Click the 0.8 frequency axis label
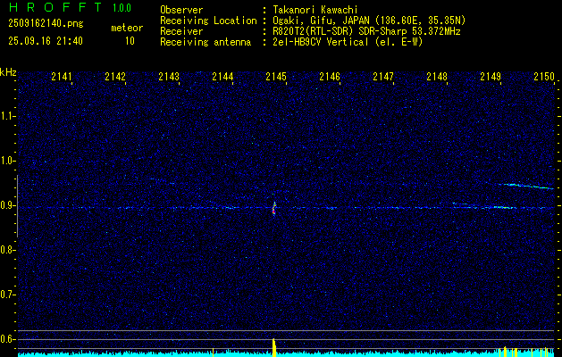Image resolution: width=562 pixels, height=357 pixels. click(x=6, y=250)
